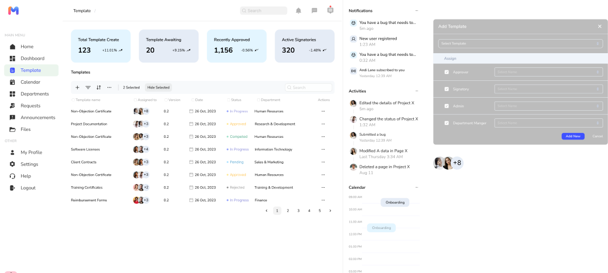Viewport: 608px width, 273px height.
Task: Toggle the Department Manger checkbox
Action: pyautogui.click(x=447, y=123)
